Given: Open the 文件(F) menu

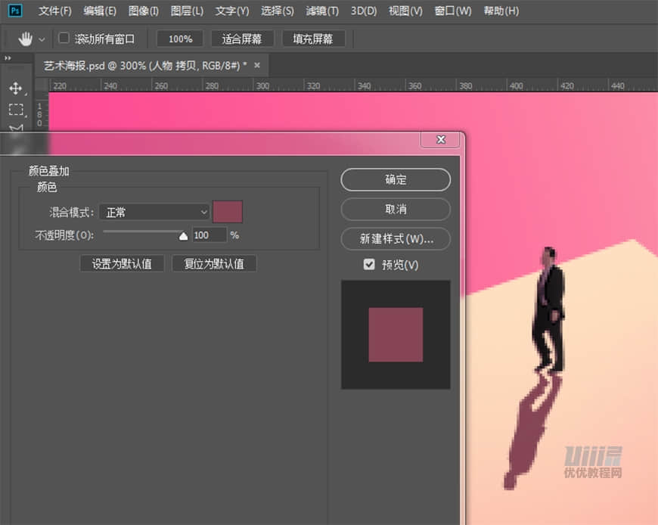Looking at the screenshot, I should [54, 11].
